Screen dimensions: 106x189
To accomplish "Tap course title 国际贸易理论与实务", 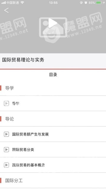I will tap(23, 60).
